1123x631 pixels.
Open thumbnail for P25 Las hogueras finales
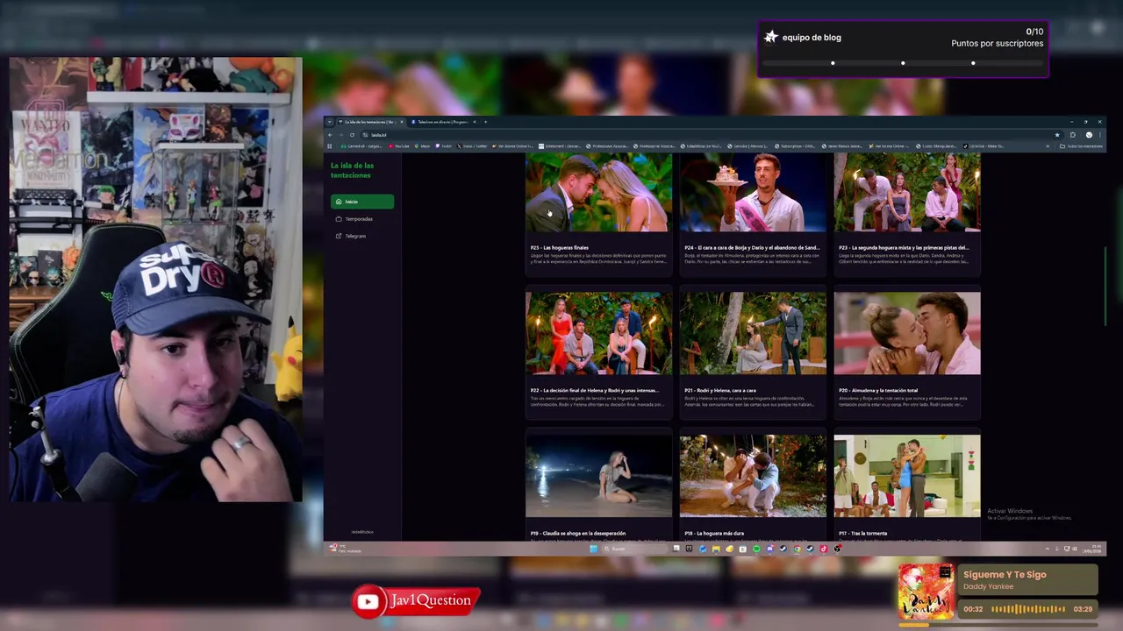tap(599, 192)
